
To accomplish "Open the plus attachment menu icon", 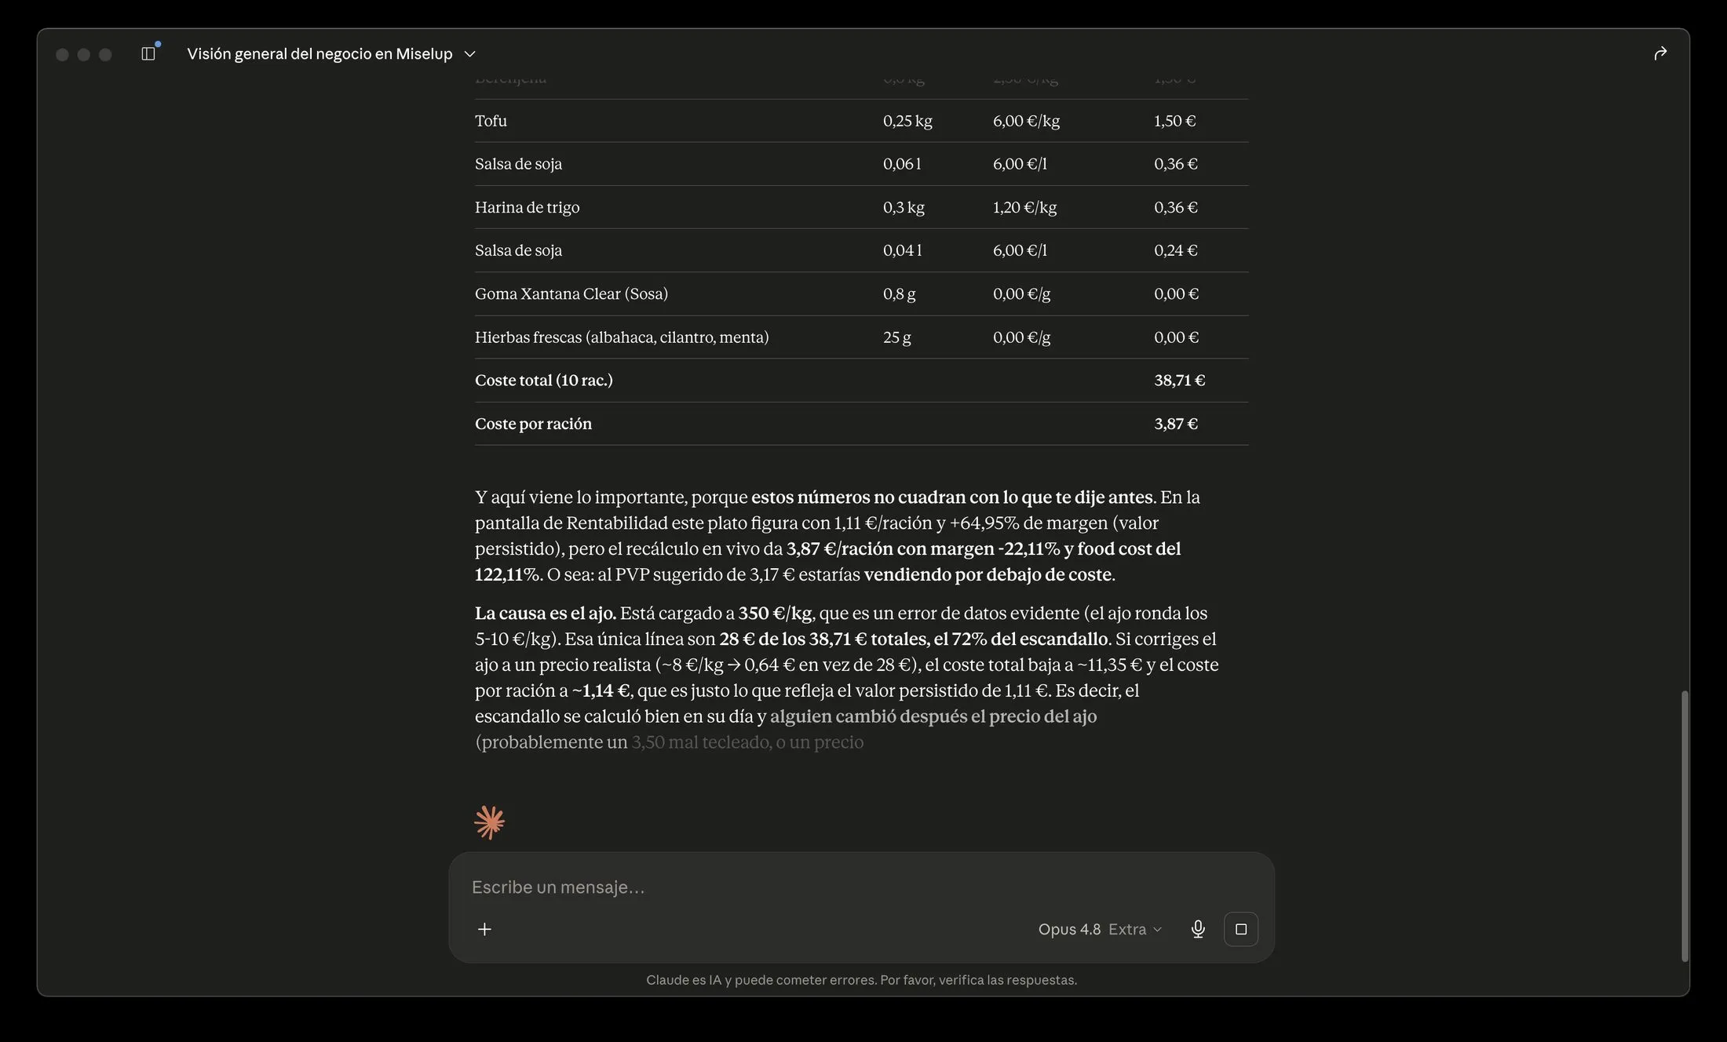I will (x=484, y=929).
